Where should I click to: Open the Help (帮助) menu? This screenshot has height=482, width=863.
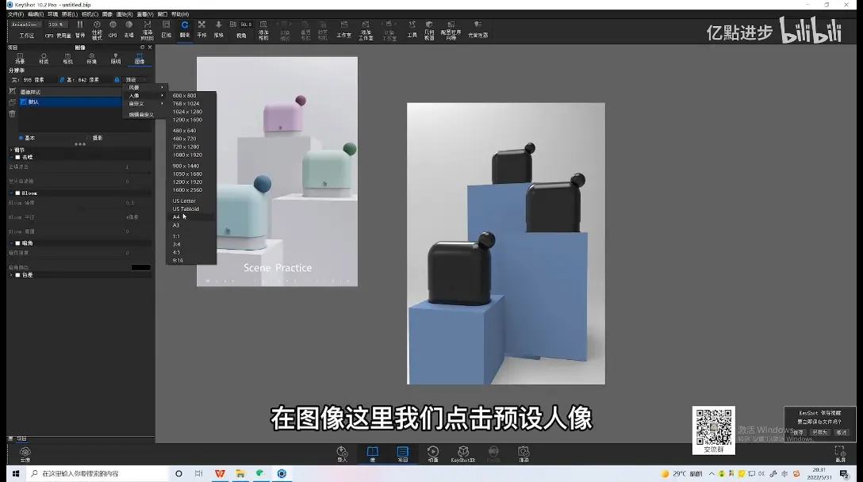(180, 14)
